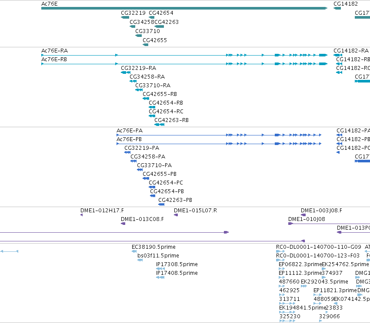Viewport: 370px width, 323px height.
Task: Click transcript CG32219-RA
Action: (126, 73)
